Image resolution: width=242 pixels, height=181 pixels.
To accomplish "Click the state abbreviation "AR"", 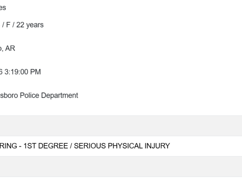I will click(x=10, y=48).
